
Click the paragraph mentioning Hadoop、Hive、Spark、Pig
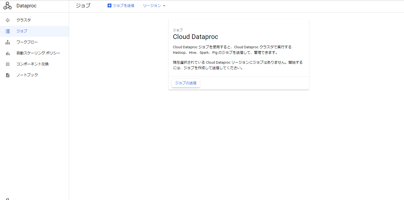point(232,50)
